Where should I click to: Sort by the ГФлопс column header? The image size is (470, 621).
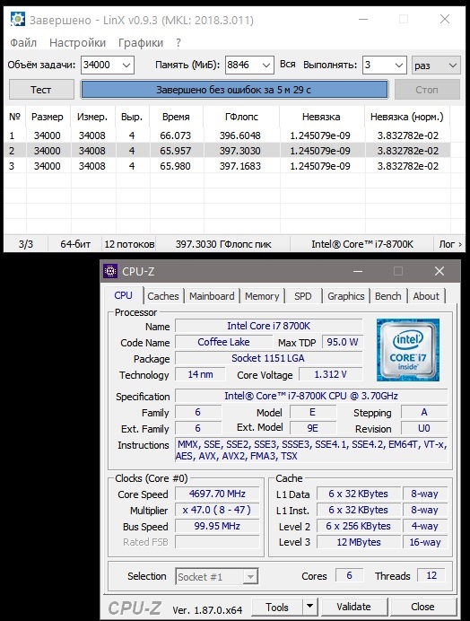241,117
